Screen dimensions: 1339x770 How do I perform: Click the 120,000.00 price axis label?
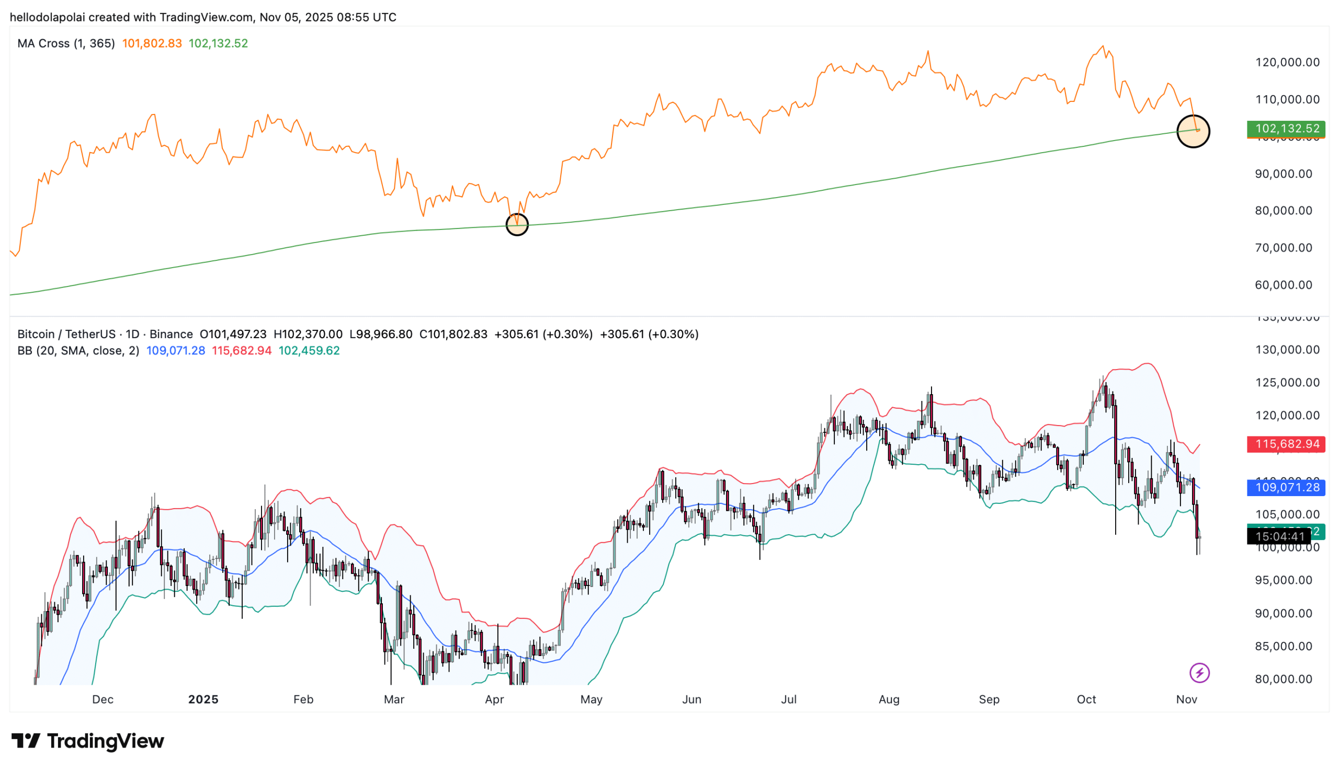(1288, 62)
